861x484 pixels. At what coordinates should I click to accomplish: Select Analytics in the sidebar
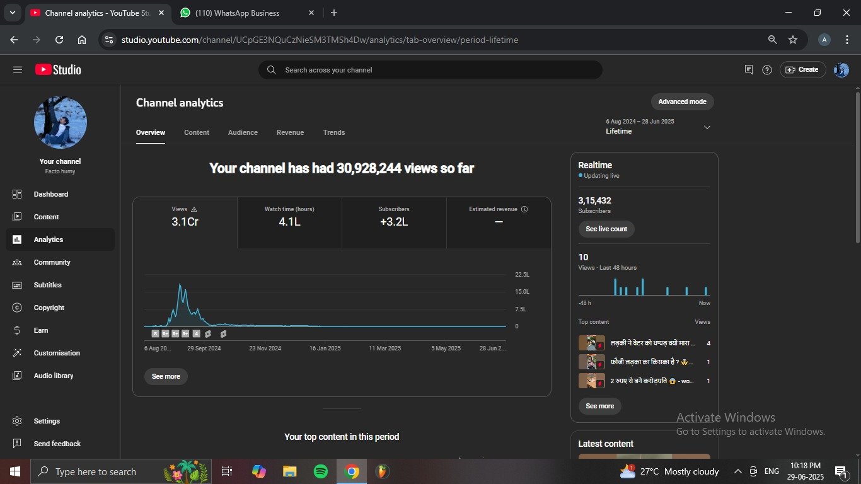tap(61, 239)
